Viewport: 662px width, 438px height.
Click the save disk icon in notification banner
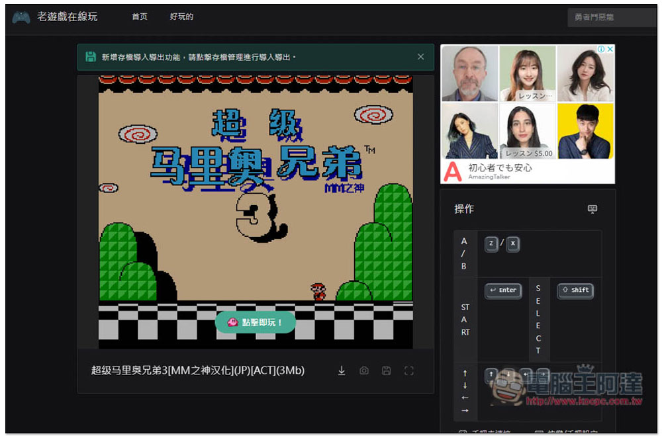click(x=90, y=56)
